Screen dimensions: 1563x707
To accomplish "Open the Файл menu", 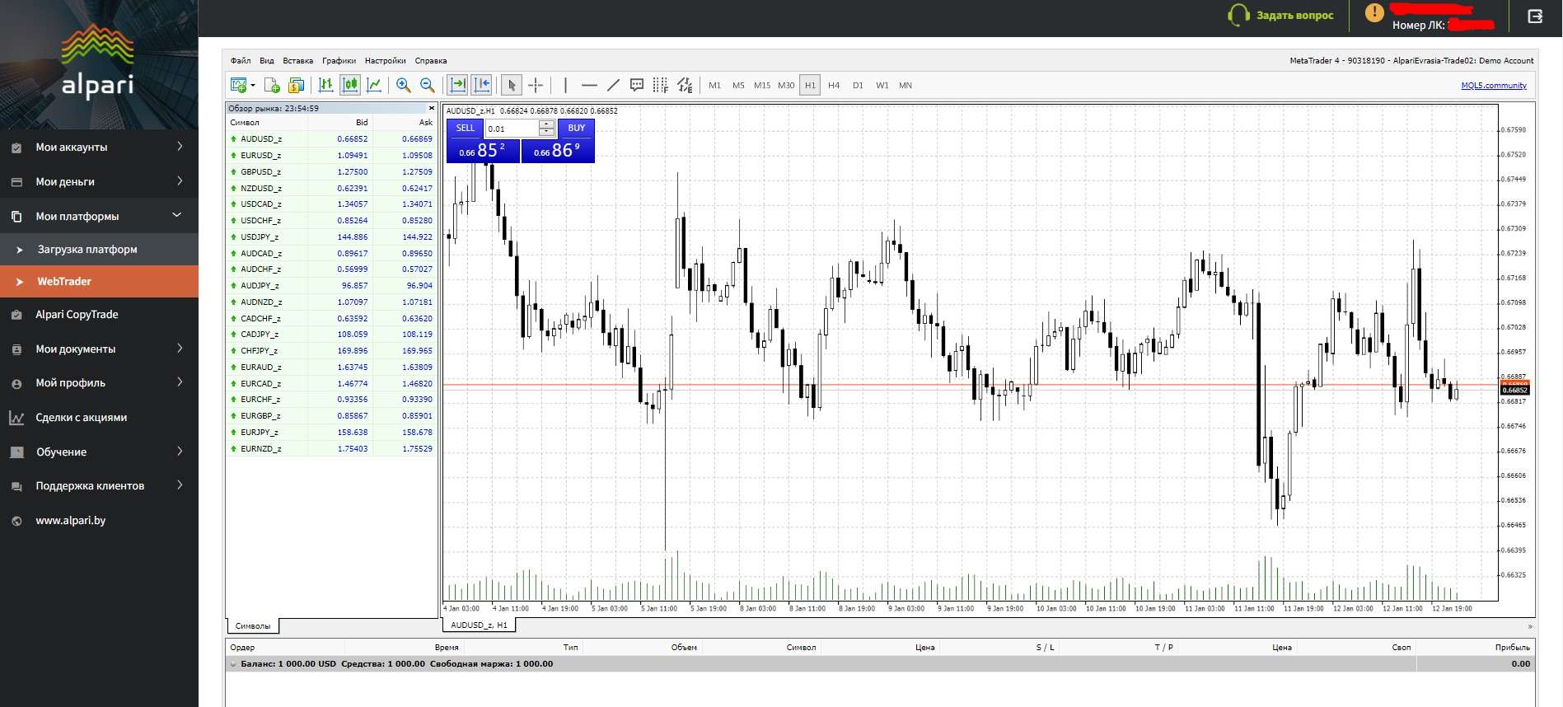I will click(241, 61).
